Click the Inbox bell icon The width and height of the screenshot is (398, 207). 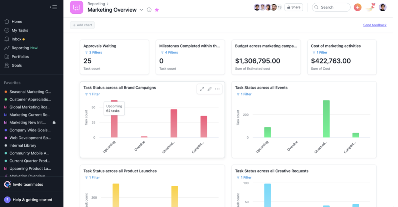tap(7, 39)
